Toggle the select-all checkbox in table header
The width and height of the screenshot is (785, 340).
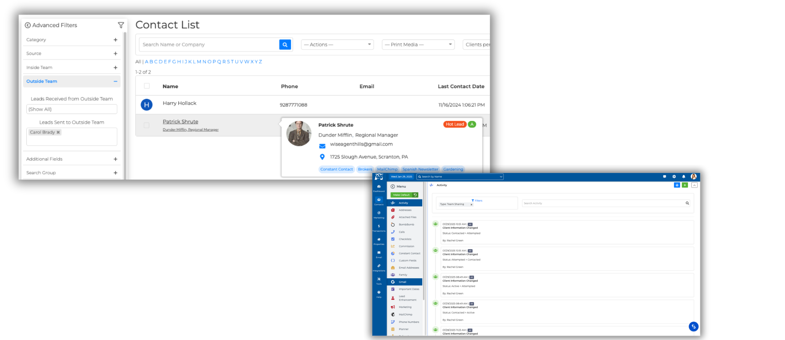pos(147,86)
